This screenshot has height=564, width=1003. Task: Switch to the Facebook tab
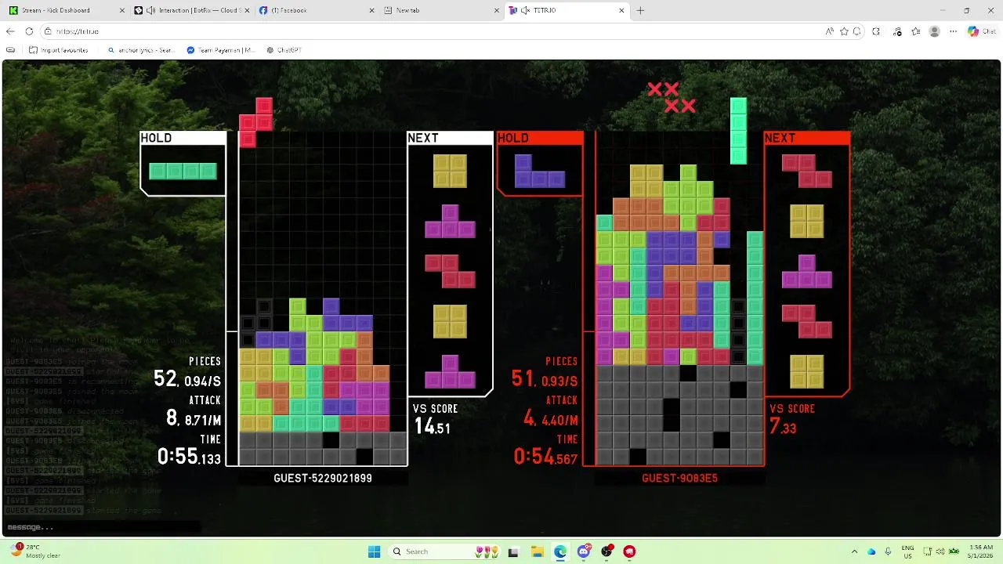317,10
